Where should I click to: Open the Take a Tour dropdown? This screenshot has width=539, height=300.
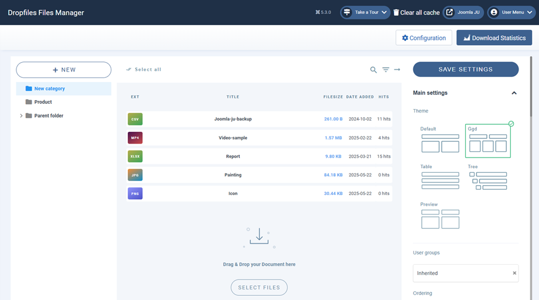click(x=365, y=12)
